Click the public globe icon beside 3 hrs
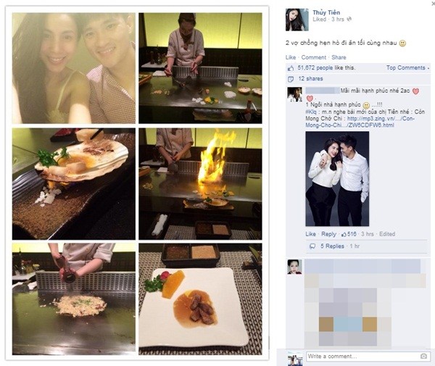 pyautogui.click(x=349, y=20)
